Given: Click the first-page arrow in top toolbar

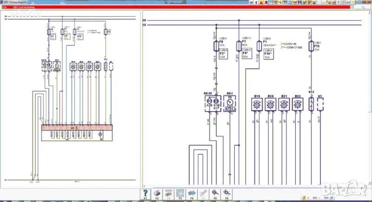Looking at the screenshot, I should pos(252,2).
